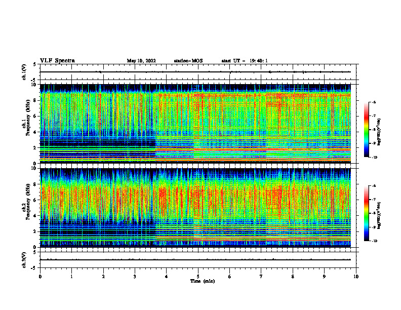This screenshot has width=401, height=310.
Task: Click the "2" kHz tick of ch.1 spectrogram
Action: point(35,148)
